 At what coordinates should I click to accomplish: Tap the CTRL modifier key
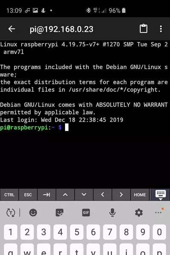click(x=9, y=195)
